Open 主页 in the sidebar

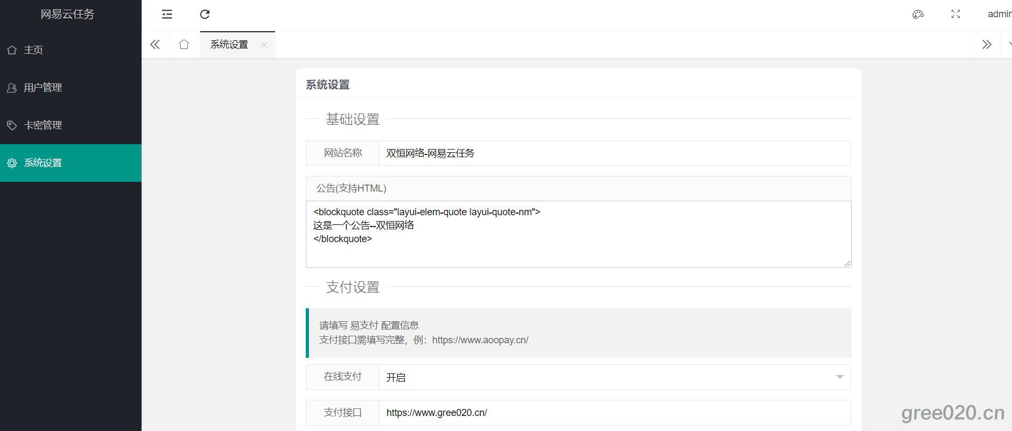click(33, 50)
